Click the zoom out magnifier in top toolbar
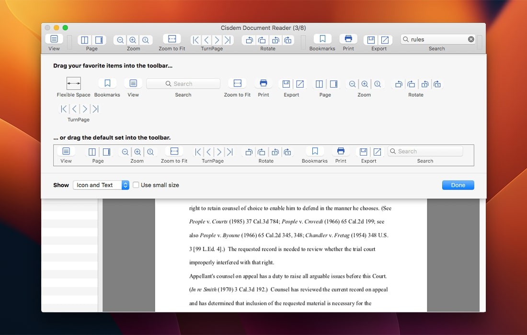This screenshot has height=335, width=527. [x=120, y=40]
